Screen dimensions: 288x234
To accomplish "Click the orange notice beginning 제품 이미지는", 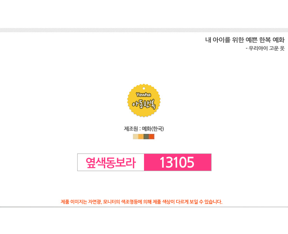I will point(141,202).
